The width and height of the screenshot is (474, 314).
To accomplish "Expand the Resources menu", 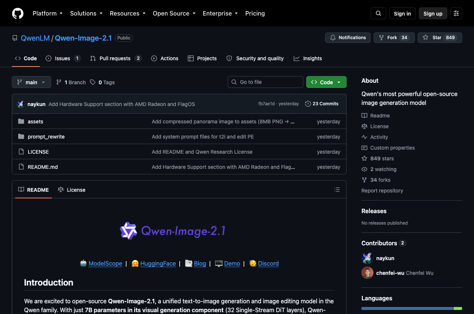I will tap(128, 13).
